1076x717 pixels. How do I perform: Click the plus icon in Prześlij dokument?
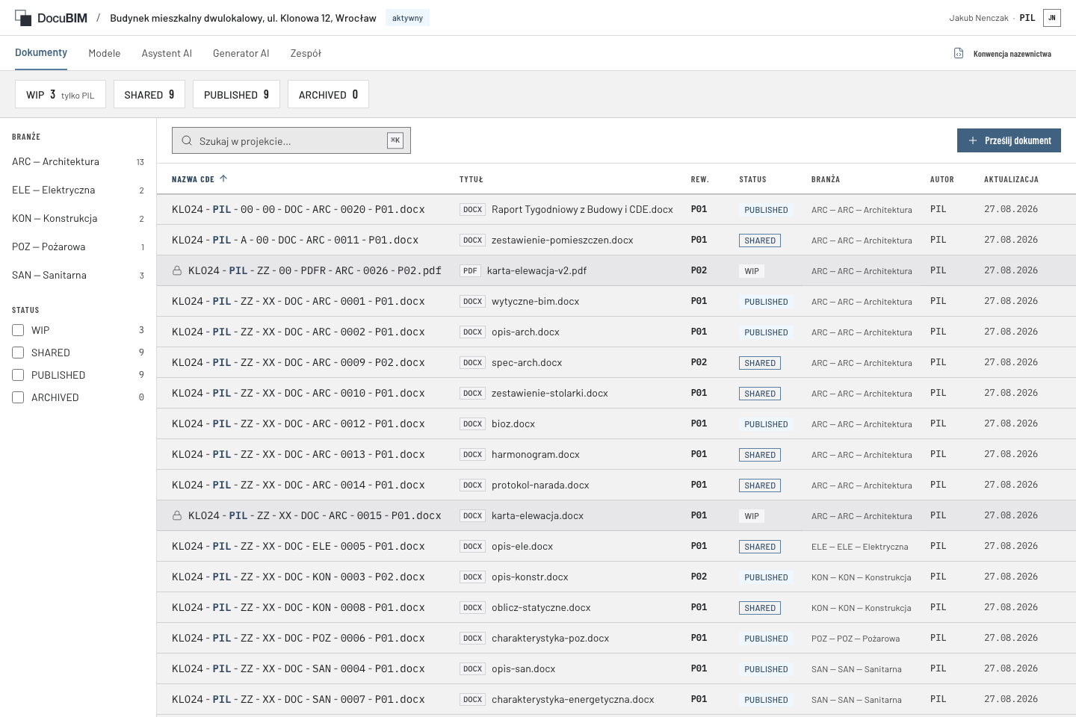pyautogui.click(x=973, y=140)
